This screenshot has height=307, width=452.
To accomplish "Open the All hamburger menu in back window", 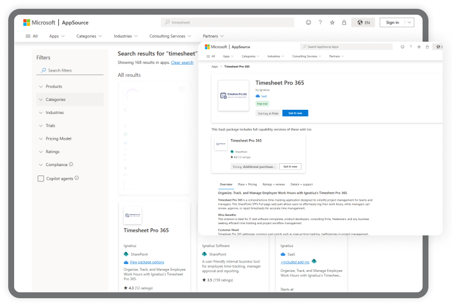I will point(32,36).
